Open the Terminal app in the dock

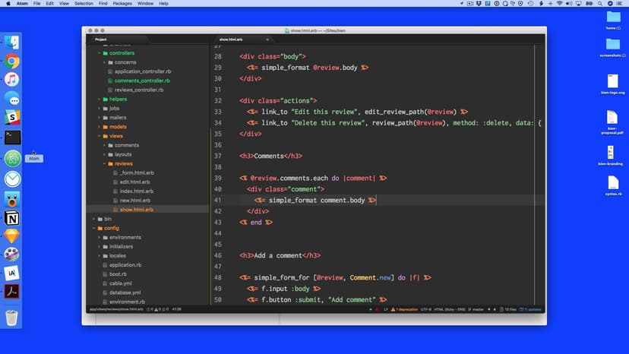(12, 137)
